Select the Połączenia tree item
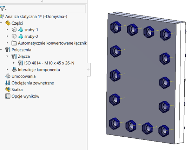Image resolution: width=191 pixels, height=150 pixels. coord(21,50)
